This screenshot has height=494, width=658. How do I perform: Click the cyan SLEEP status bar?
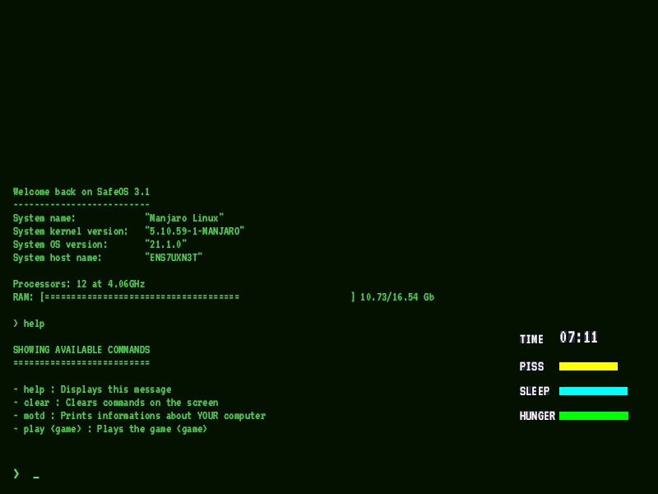click(x=593, y=391)
